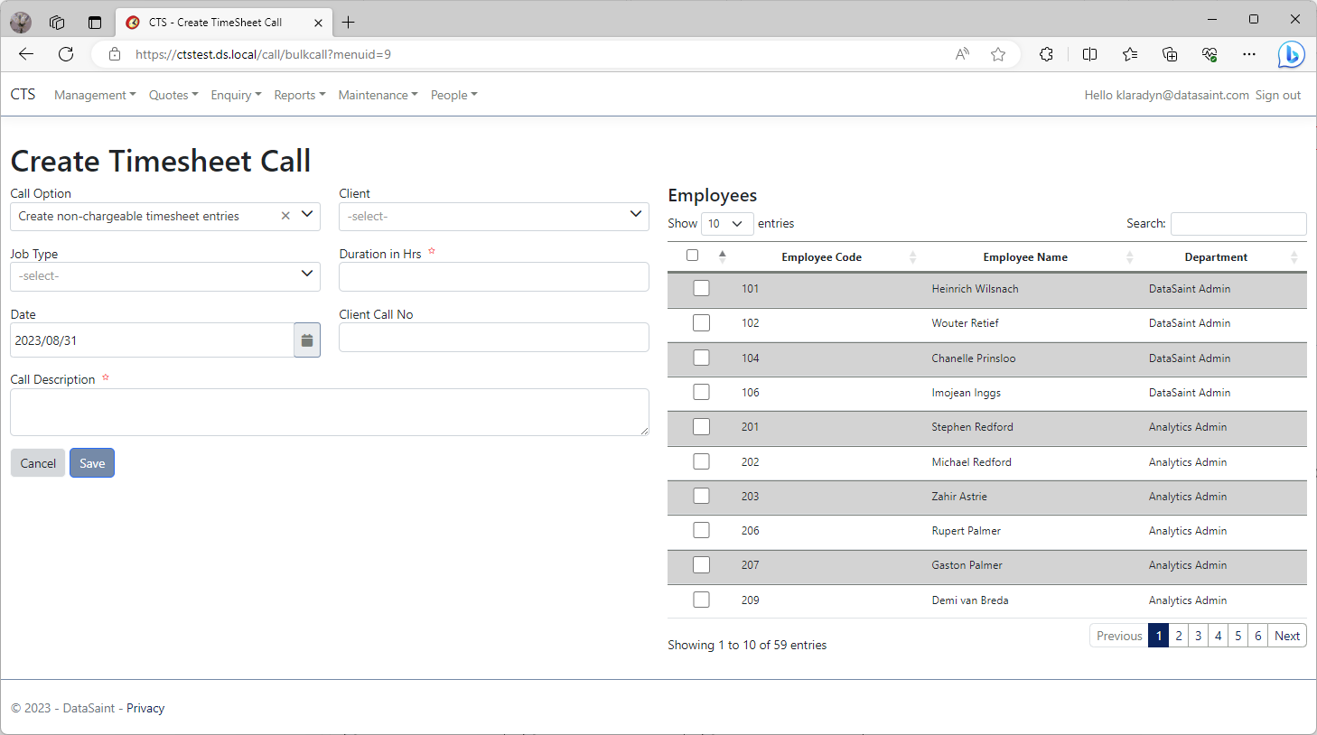This screenshot has height=735, width=1317.
Task: Check the box for Wouter Retief
Action: point(701,322)
